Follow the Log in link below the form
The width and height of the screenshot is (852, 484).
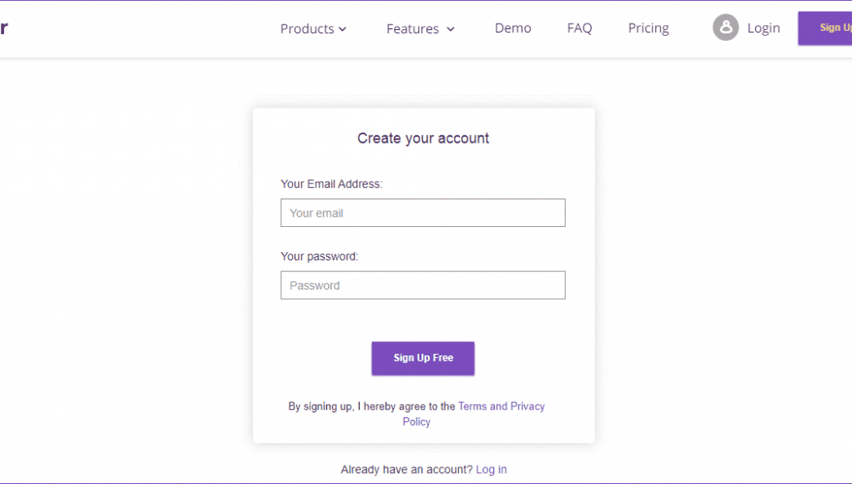point(492,469)
